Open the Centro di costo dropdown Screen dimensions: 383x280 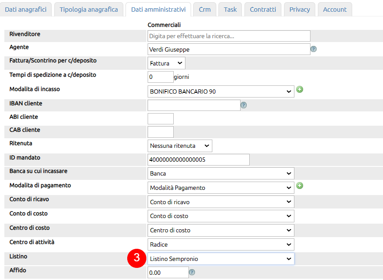tap(221, 230)
